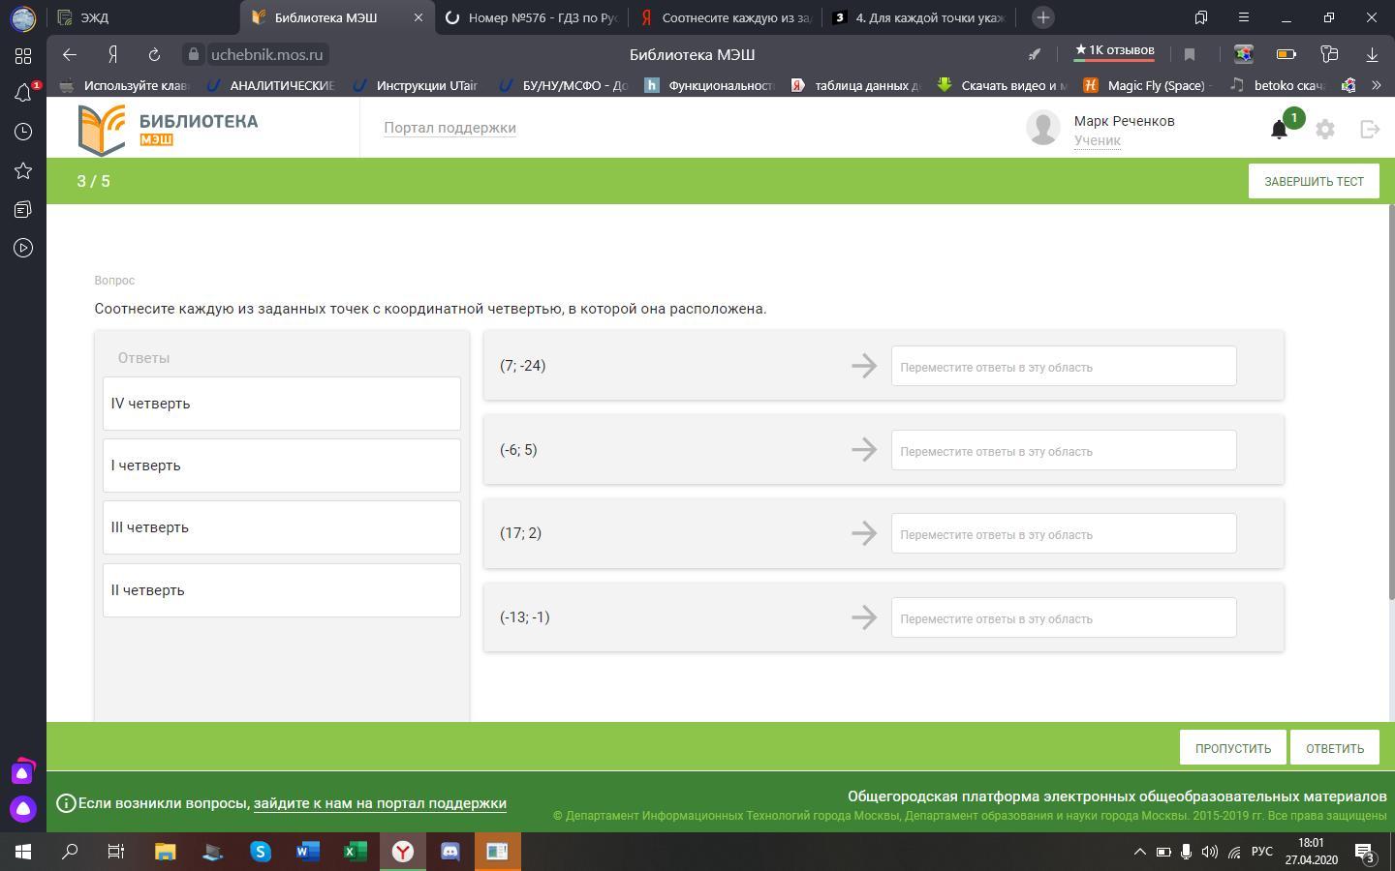1395x871 pixels.
Task: Open the Windows taskbar search
Action: [71, 852]
